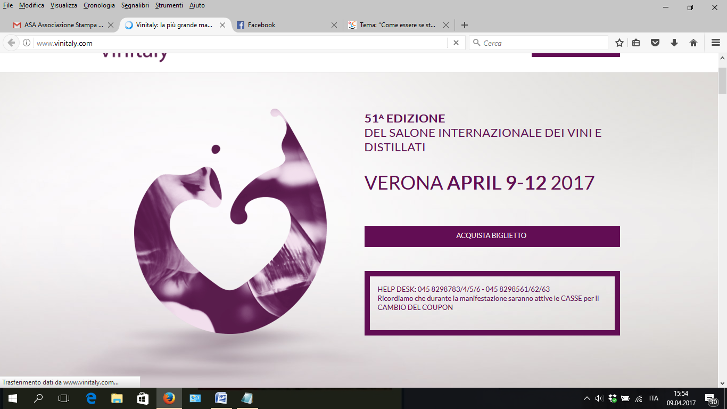This screenshot has height=409, width=727.
Task: Open the Segnalibri menu
Action: coord(135,5)
